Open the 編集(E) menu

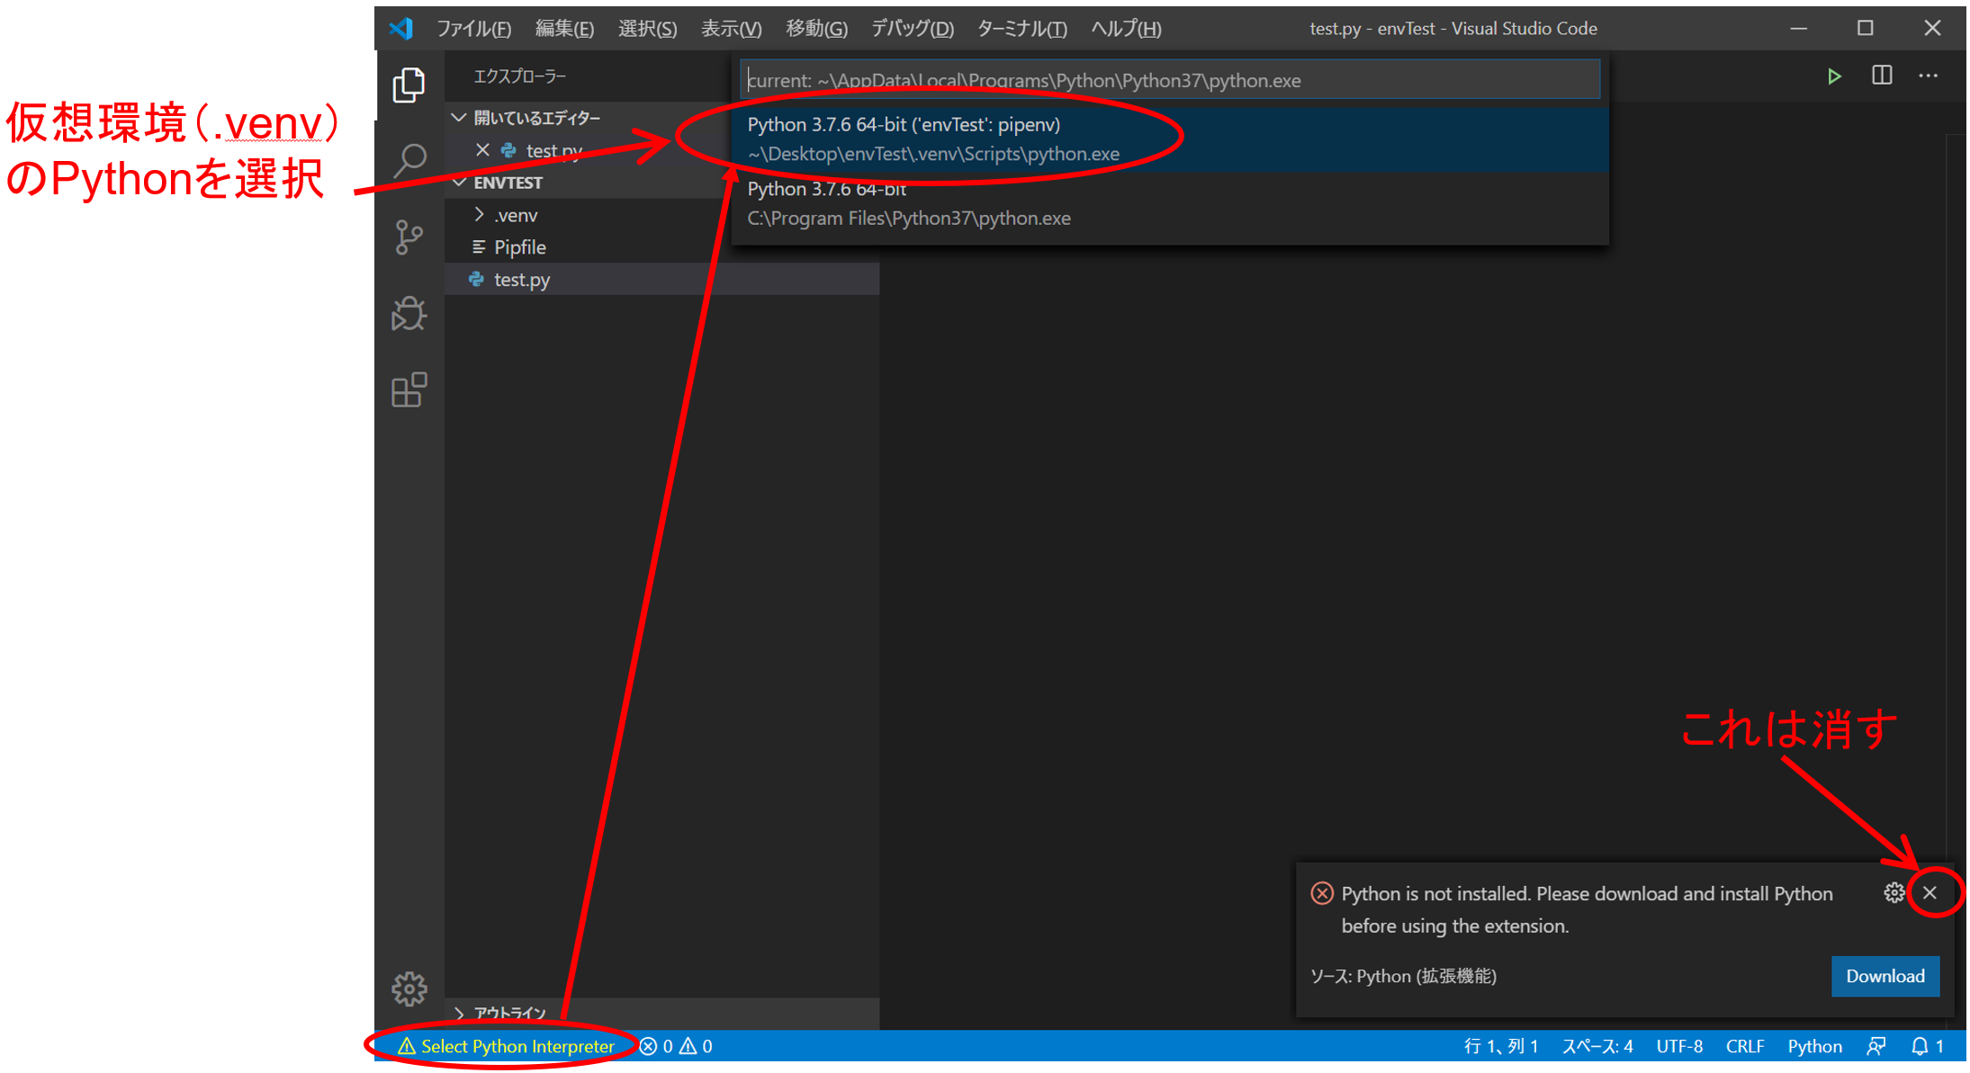[x=564, y=29]
